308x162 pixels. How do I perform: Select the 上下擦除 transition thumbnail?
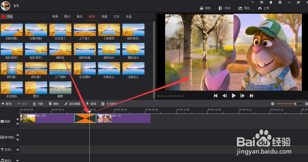tap(60, 68)
